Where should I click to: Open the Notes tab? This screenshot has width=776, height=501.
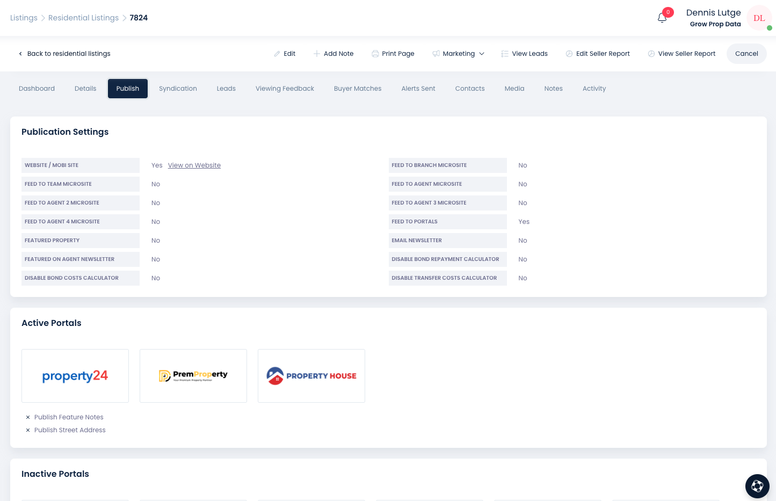pos(553,89)
